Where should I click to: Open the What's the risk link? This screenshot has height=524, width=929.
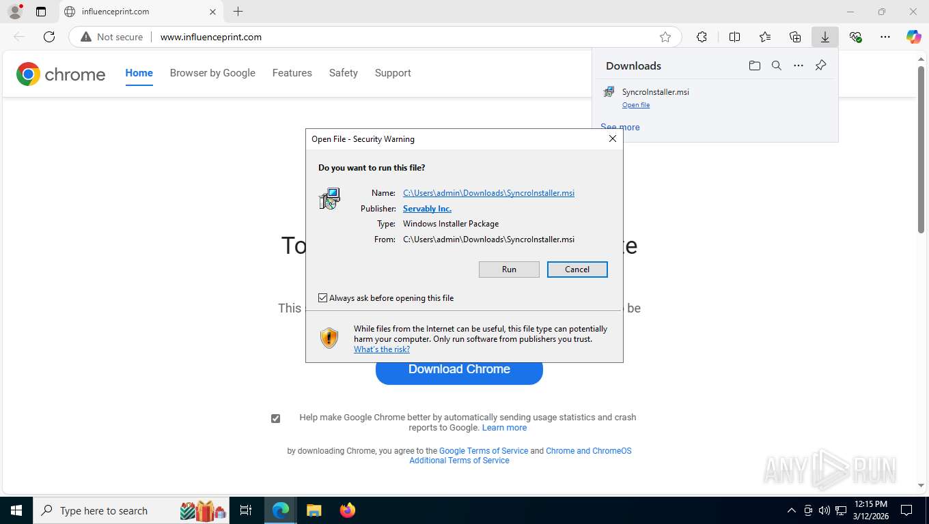pyautogui.click(x=382, y=349)
